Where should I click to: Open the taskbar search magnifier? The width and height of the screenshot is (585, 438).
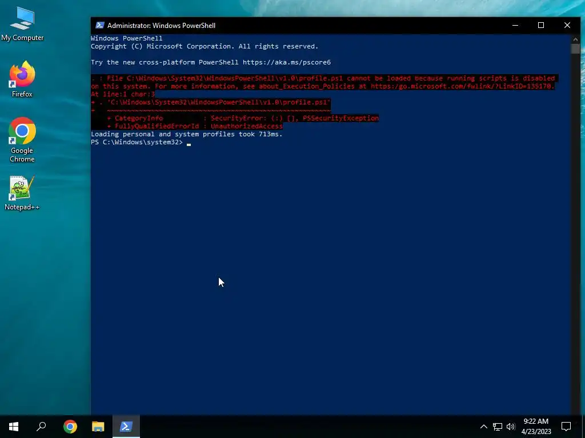[41, 427]
